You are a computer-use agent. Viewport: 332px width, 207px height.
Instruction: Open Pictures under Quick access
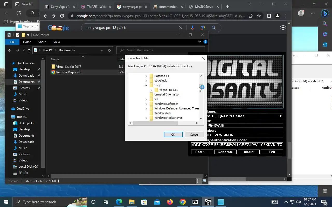pos(24,88)
